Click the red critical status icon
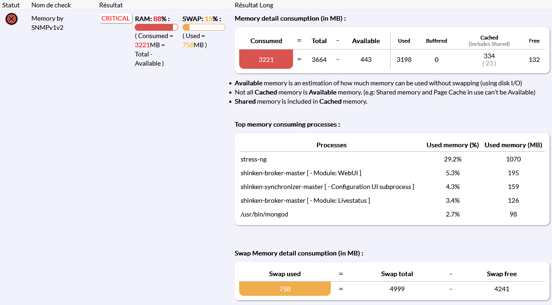This screenshot has width=552, height=305. click(x=11, y=19)
